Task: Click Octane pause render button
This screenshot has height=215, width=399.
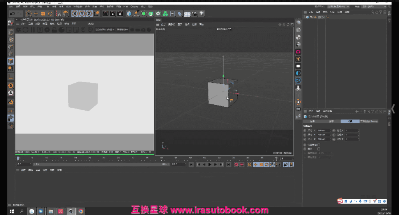Action: (33, 29)
